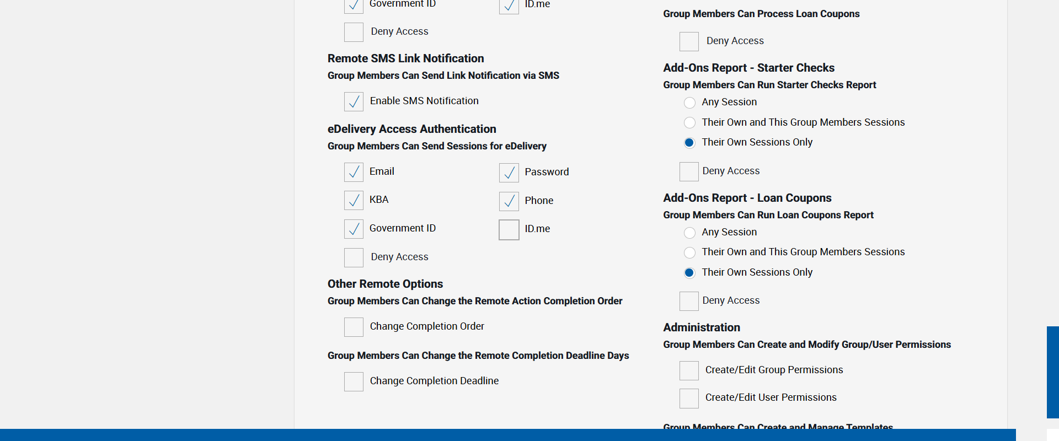Toggle the KBA checkbox for eDelivery
This screenshot has height=441, width=1059.
tap(354, 200)
